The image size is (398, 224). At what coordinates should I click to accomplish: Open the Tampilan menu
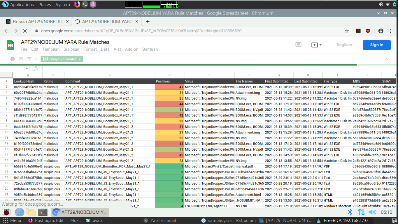coord(51,49)
